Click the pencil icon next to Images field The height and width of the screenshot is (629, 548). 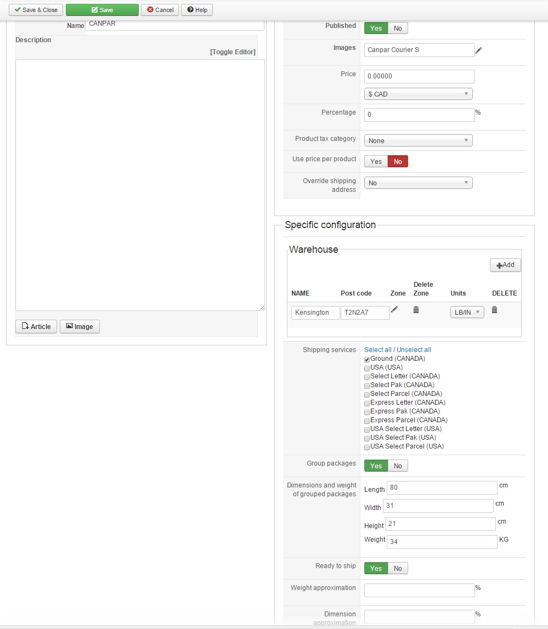tap(478, 50)
